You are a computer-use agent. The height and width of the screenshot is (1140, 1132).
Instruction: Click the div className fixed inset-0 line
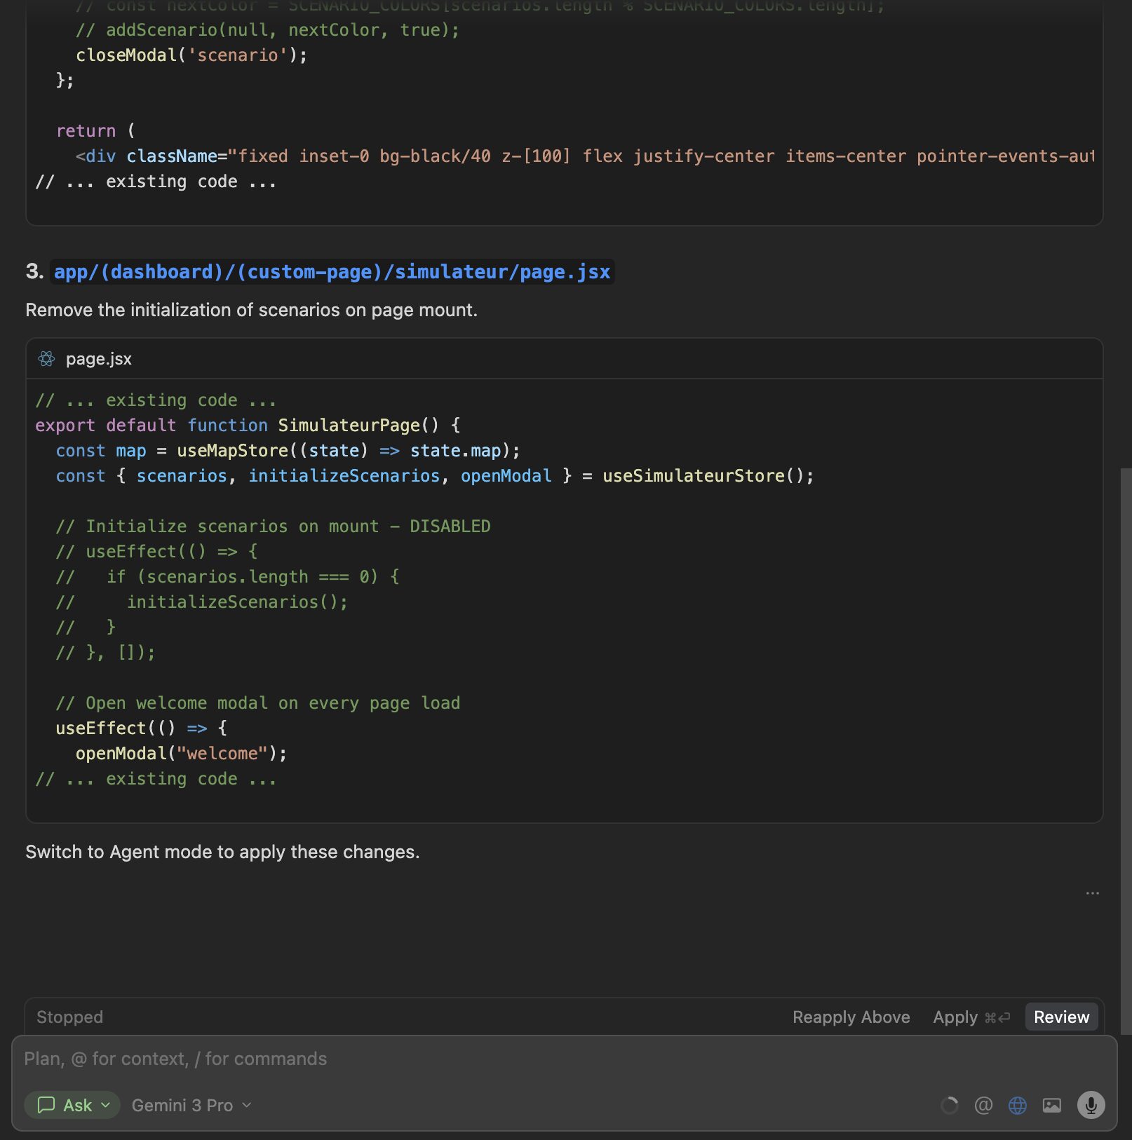click(584, 156)
